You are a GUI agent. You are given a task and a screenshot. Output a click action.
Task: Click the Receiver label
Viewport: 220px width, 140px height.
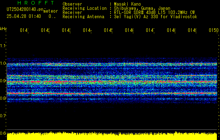point(72,13)
